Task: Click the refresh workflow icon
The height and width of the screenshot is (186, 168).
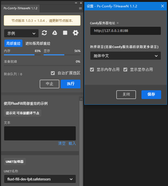Action: tap(44, 33)
